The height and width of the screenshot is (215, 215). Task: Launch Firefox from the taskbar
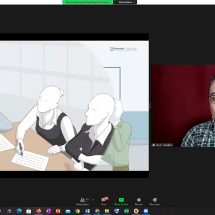pos(38,211)
